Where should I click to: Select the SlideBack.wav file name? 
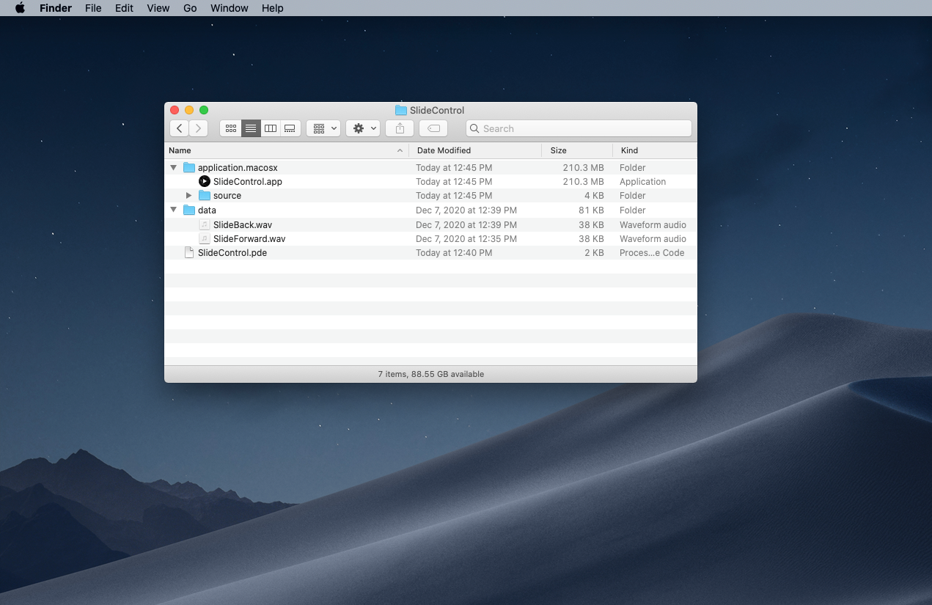tap(243, 224)
